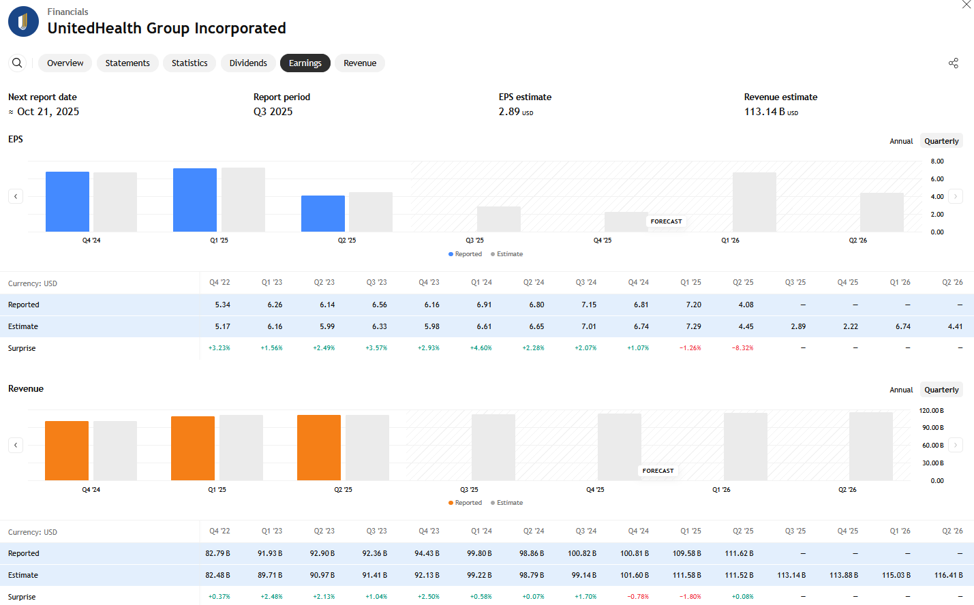Select the Reported row label in EPS table
Viewport: 974px width, 605px height.
[x=24, y=305]
